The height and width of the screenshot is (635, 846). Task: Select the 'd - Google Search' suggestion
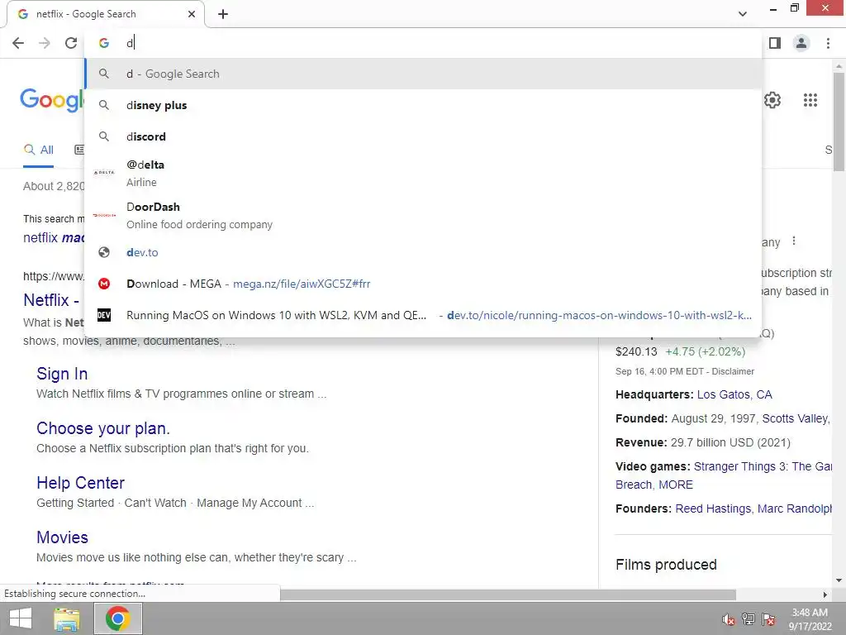pyautogui.click(x=423, y=74)
